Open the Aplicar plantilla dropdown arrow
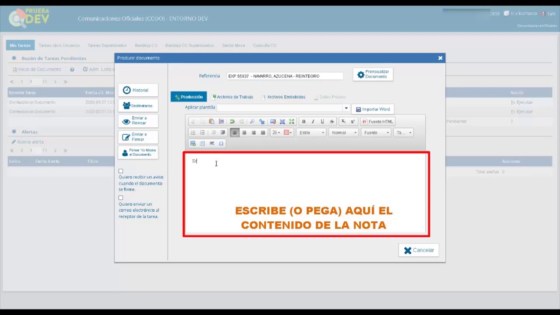Image resolution: width=560 pixels, height=315 pixels. tap(346, 108)
